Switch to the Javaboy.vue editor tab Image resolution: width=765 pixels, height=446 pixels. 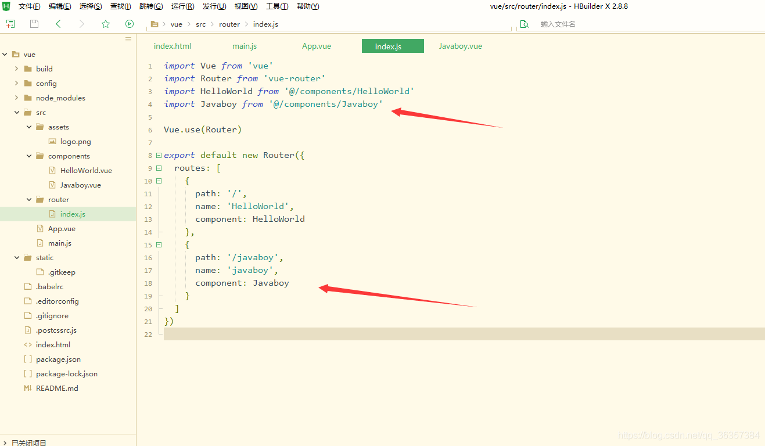point(461,46)
